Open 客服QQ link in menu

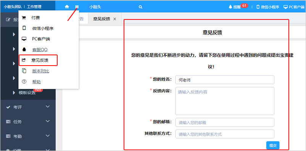(x=40, y=50)
